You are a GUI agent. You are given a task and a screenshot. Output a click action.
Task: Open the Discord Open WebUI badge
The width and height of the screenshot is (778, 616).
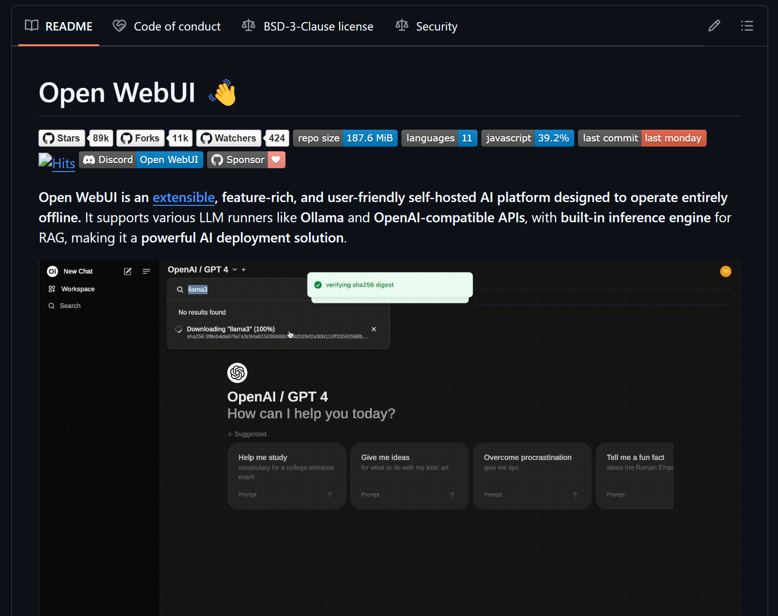point(141,160)
